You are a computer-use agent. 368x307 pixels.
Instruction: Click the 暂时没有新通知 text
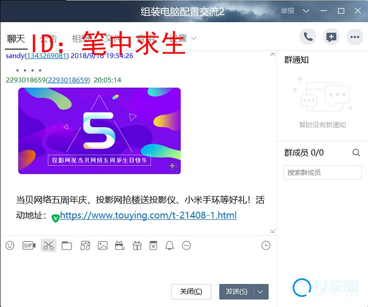[322, 125]
